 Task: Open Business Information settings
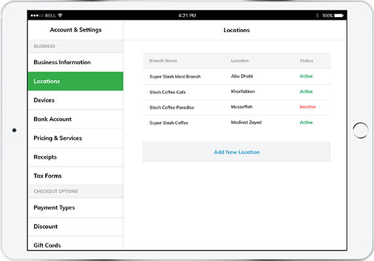[x=75, y=62]
